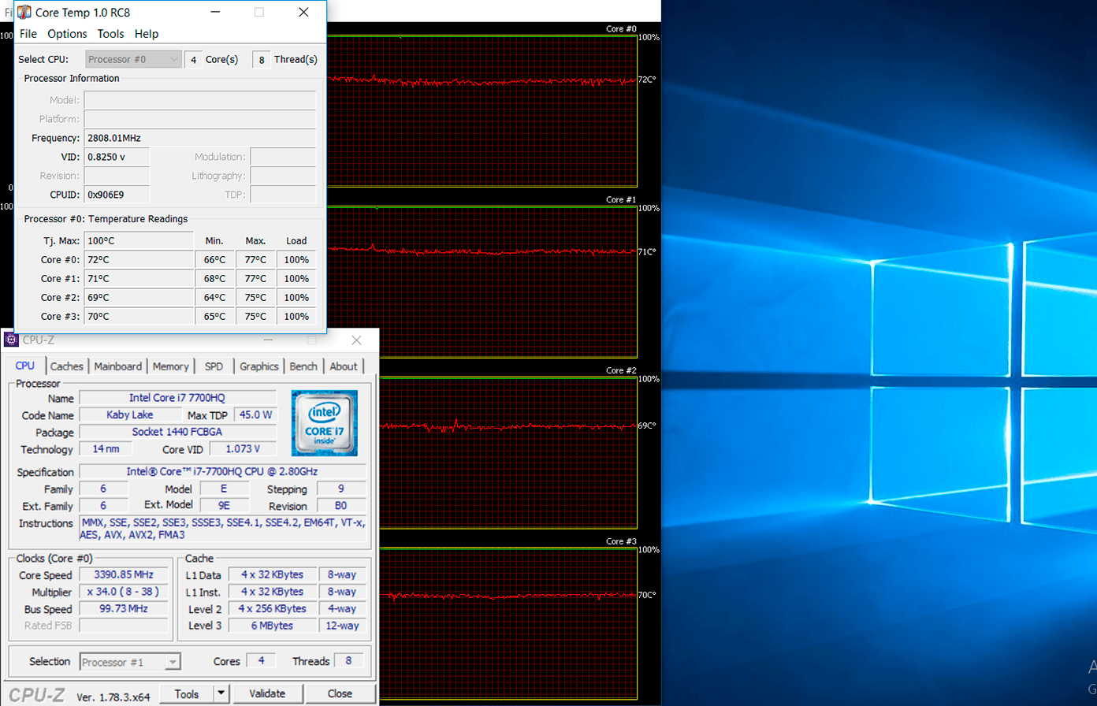Click the Cores count field showing 4
This screenshot has height=706, width=1097.
tap(261, 661)
